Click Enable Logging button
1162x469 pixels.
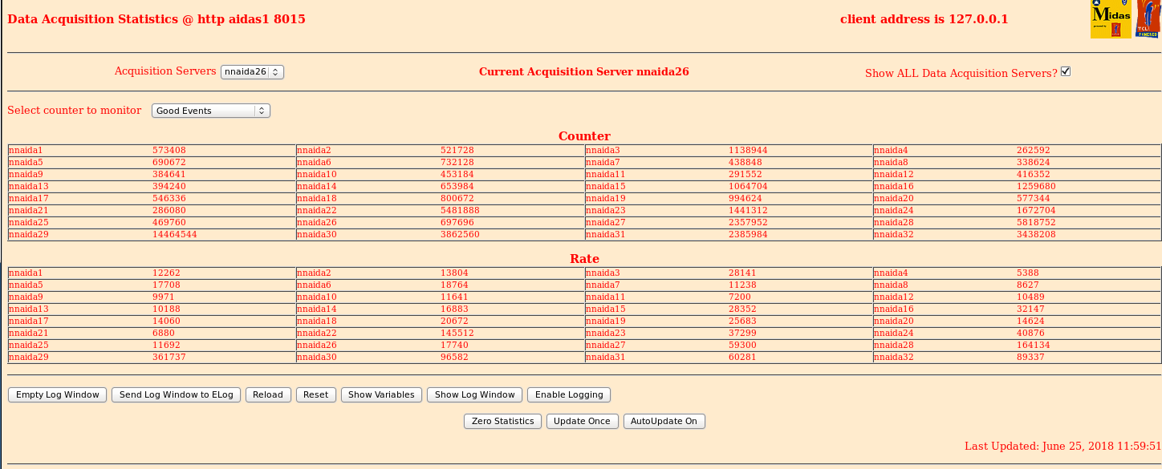pos(569,394)
